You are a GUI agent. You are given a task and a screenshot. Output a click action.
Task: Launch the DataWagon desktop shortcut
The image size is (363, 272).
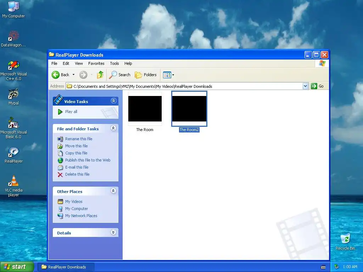pyautogui.click(x=13, y=39)
